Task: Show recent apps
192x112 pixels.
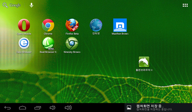Action: pyautogui.click(x=37, y=108)
